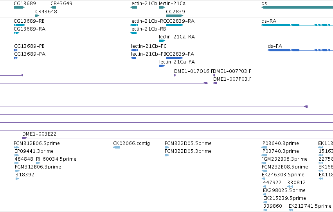The width and height of the screenshot is (333, 212).
Task: Click the FGM232B08.3prime EST
Action: pyautogui.click(x=263, y=163)
